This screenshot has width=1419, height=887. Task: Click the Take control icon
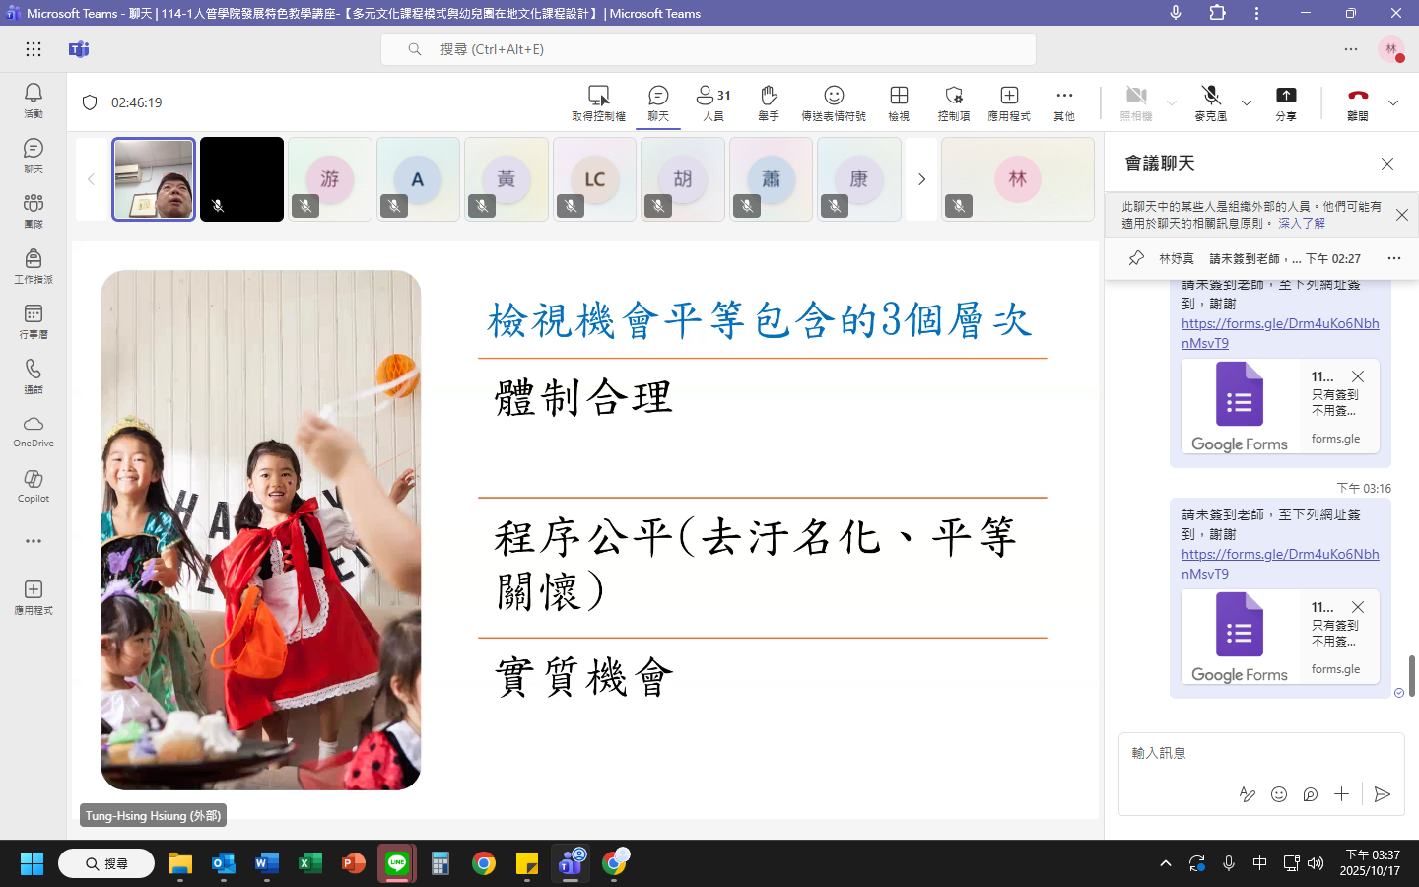coord(598,102)
